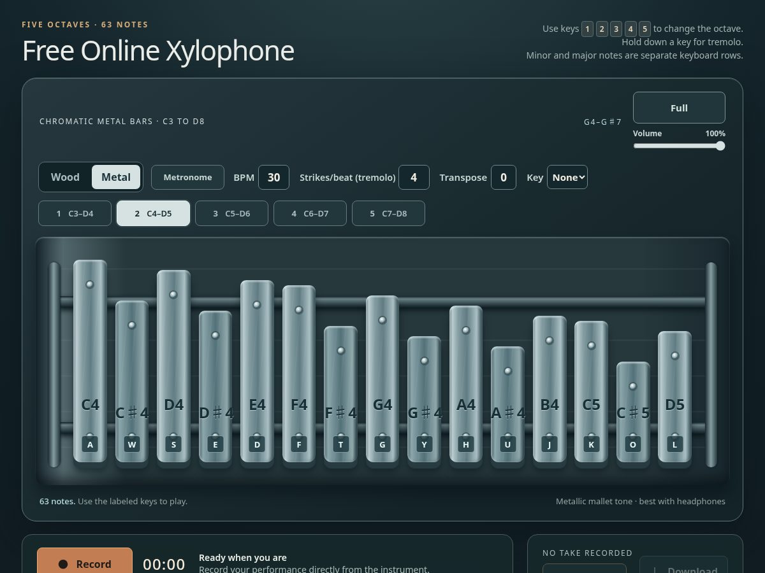
Task: Play the G4 xylophone bar
Action: coord(382,379)
